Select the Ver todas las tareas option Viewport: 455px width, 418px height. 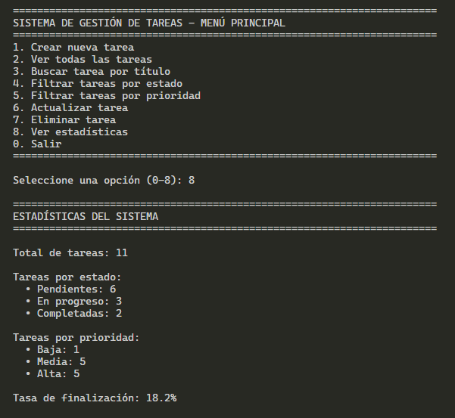(x=83, y=59)
